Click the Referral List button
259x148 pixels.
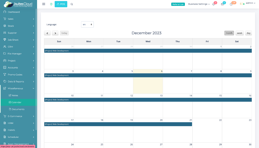(x=178, y=4)
